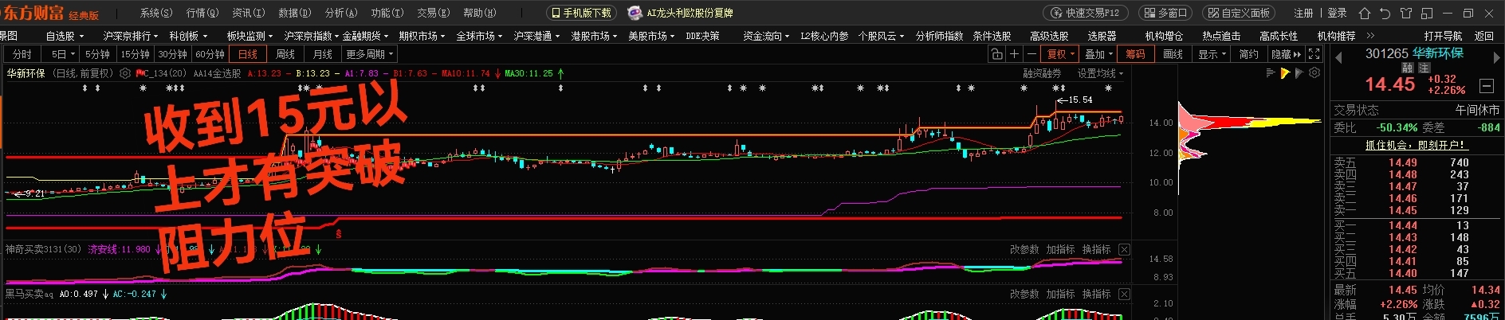
Task: Select 月线 monthly period
Action: [x=323, y=54]
